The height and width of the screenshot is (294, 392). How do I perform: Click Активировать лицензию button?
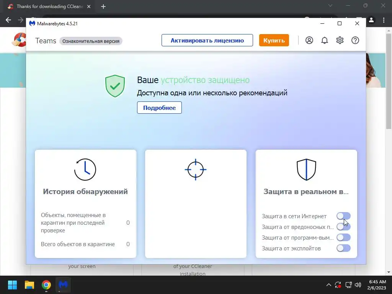207,40
